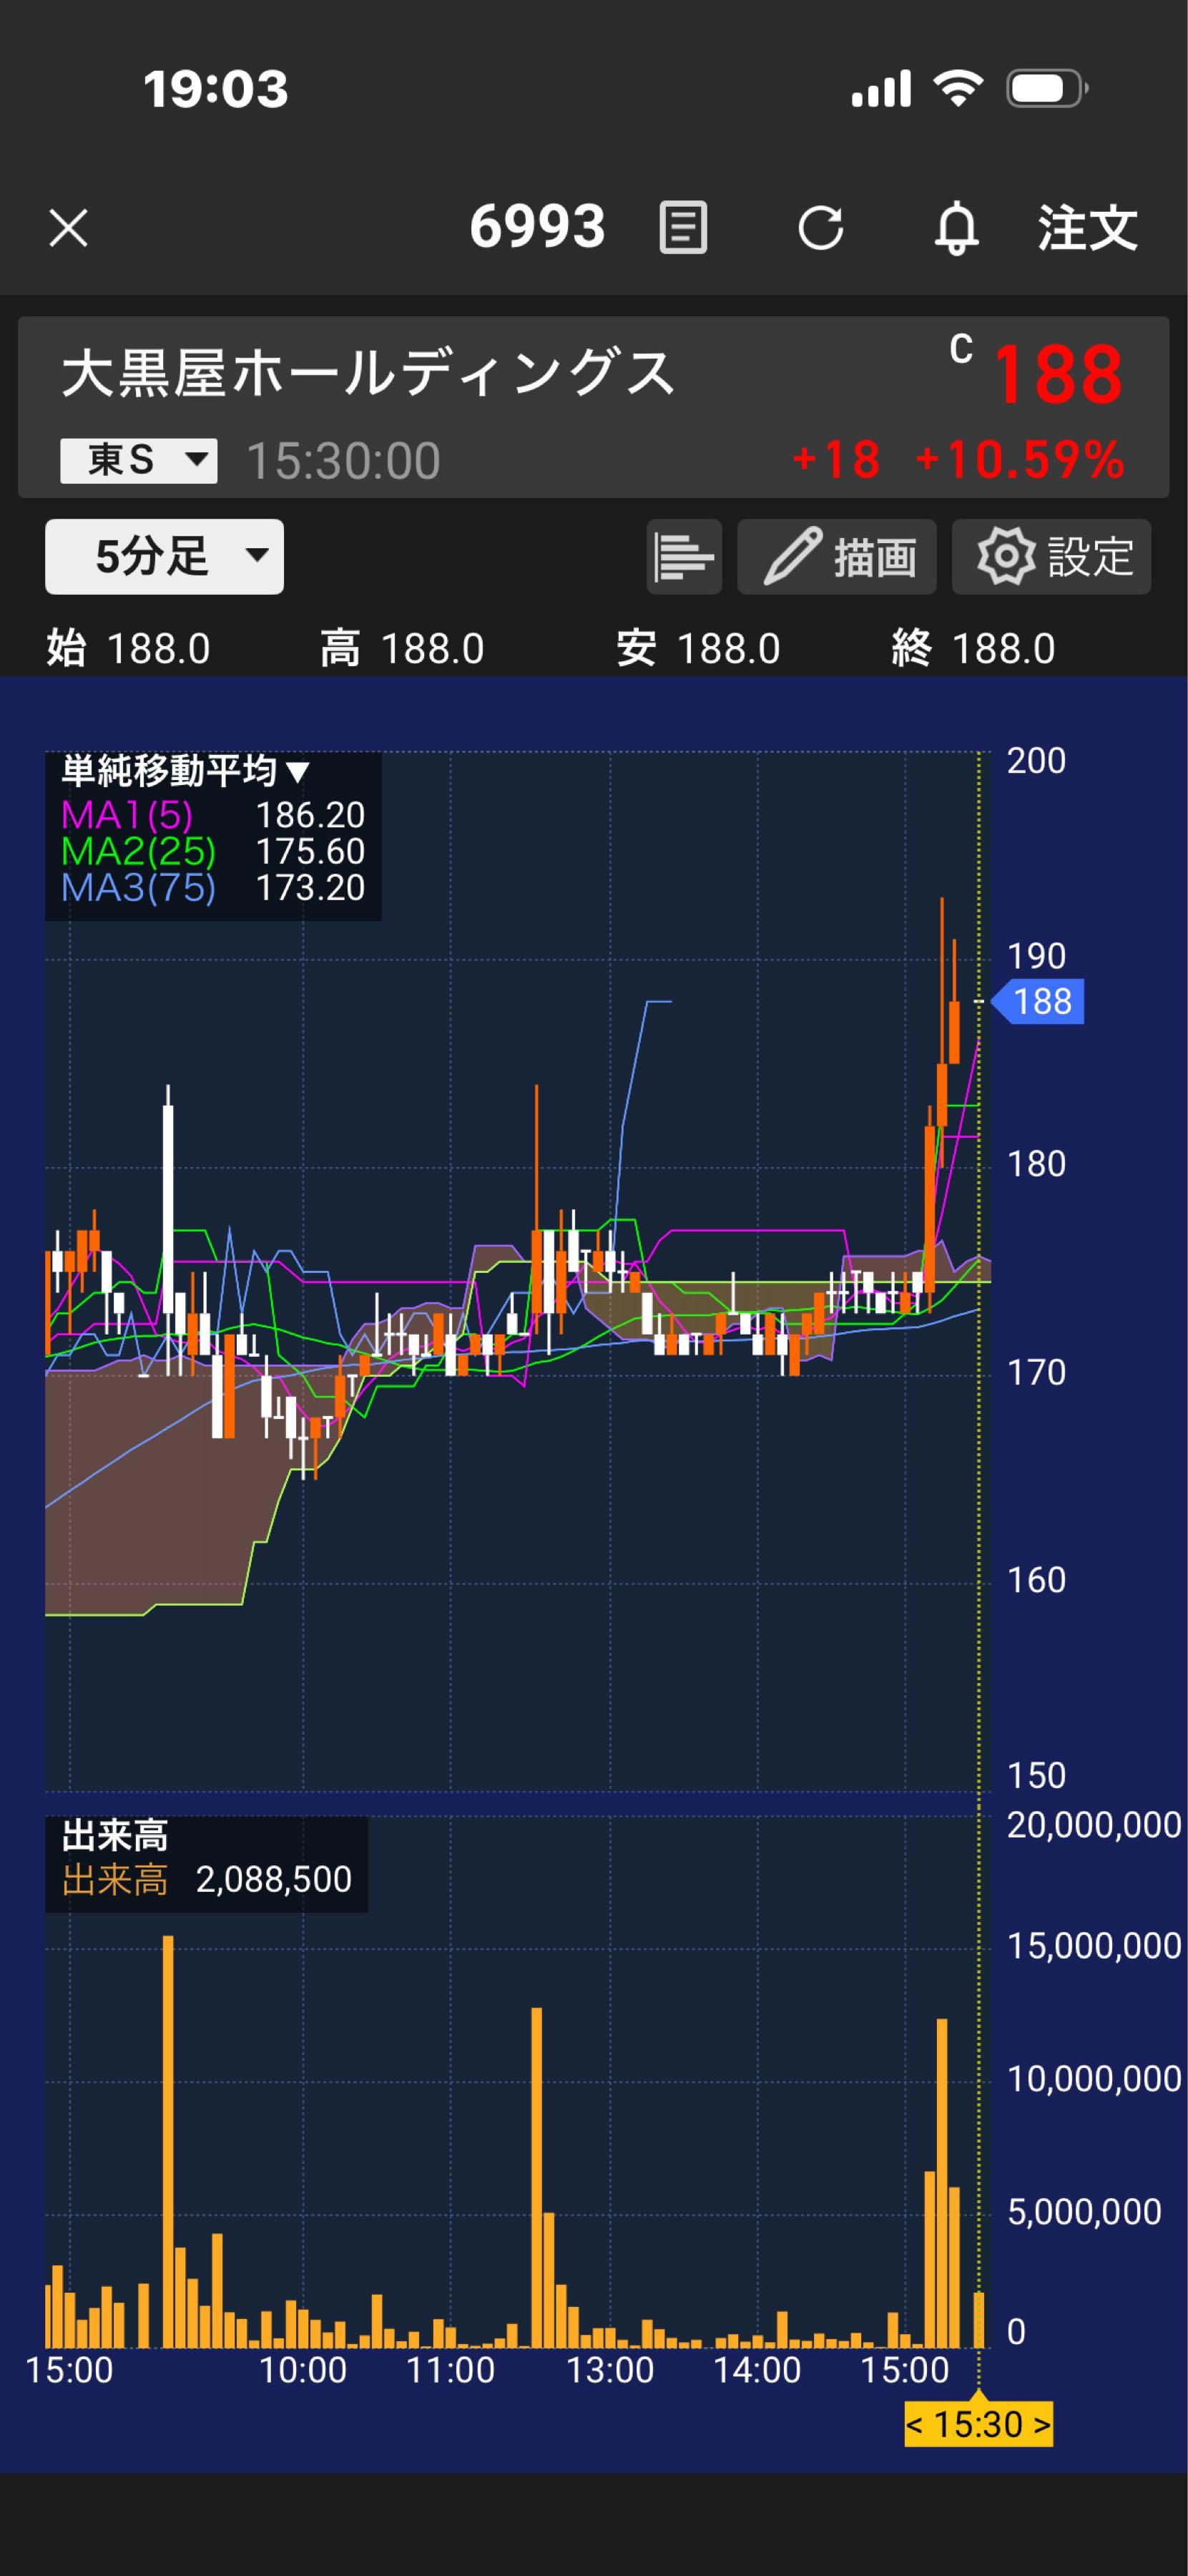1188x2576 pixels.
Task: Expand the 単純移動平均 indicator dropdown
Action: (x=185, y=772)
